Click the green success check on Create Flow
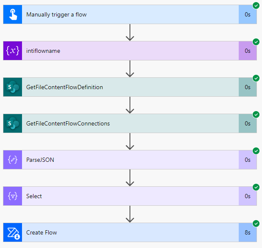 pos(256,223)
